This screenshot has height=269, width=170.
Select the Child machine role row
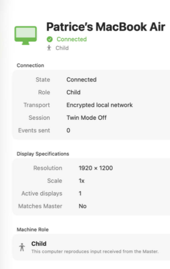pos(91,247)
